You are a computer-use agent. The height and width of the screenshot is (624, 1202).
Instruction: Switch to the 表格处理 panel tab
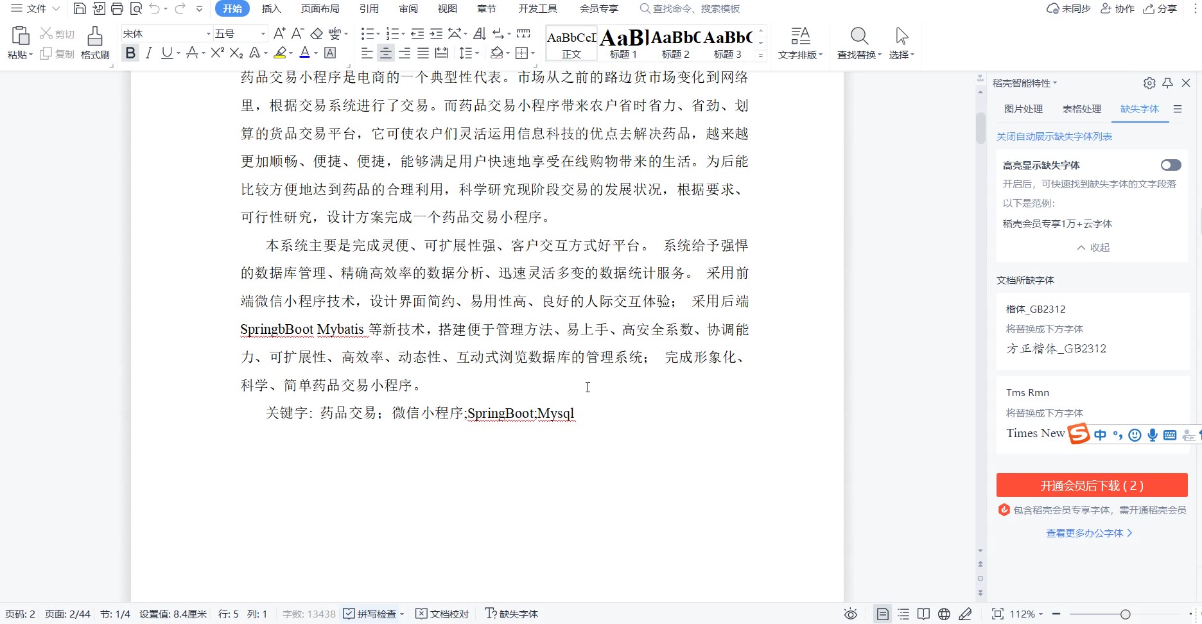click(x=1082, y=108)
